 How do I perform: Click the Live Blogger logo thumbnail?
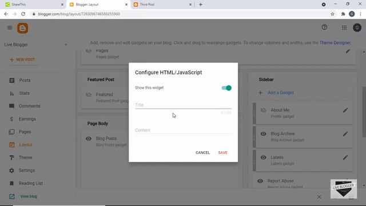pyautogui.click(x=343, y=189)
